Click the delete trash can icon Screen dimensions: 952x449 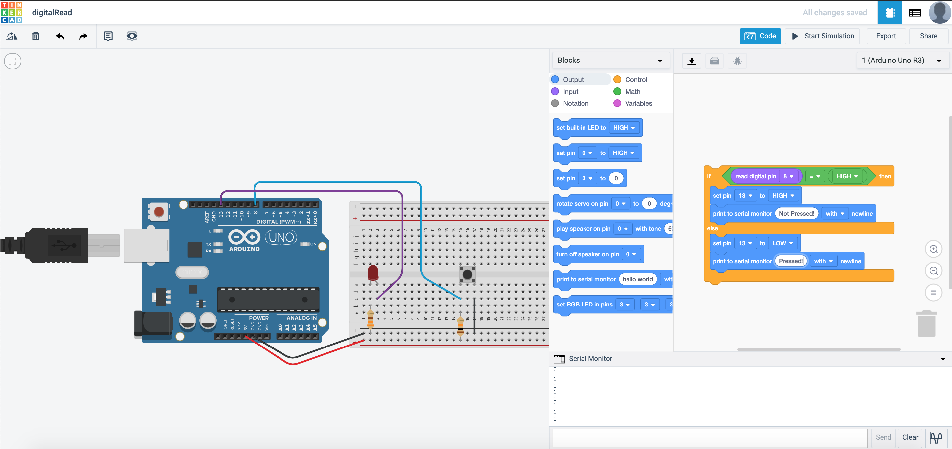[35, 36]
